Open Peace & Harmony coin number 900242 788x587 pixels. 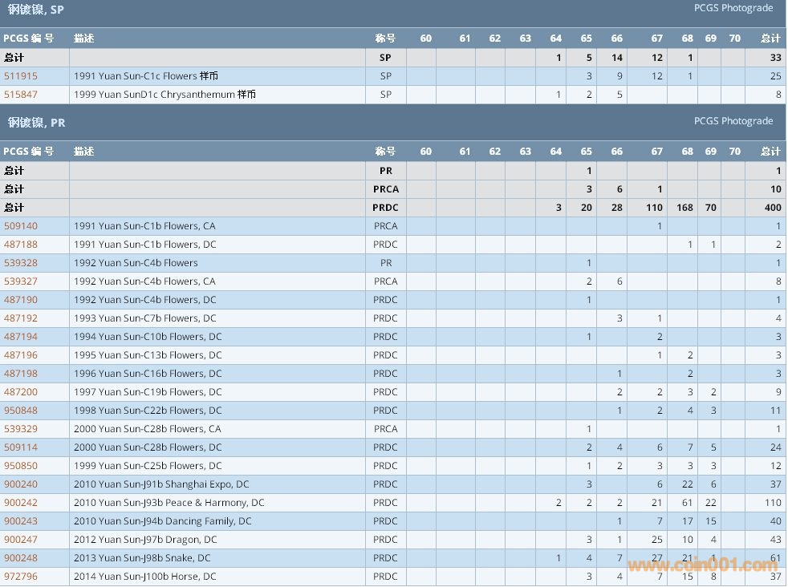click(21, 503)
